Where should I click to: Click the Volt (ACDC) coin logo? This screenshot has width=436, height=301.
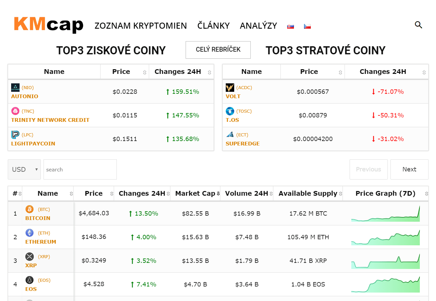(230, 88)
